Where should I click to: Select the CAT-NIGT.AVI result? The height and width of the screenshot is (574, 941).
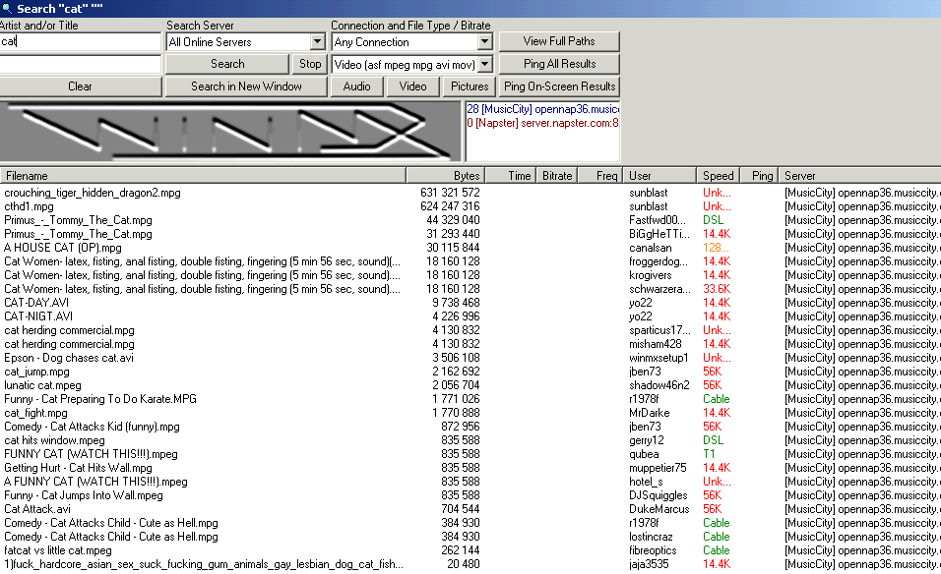click(38, 316)
